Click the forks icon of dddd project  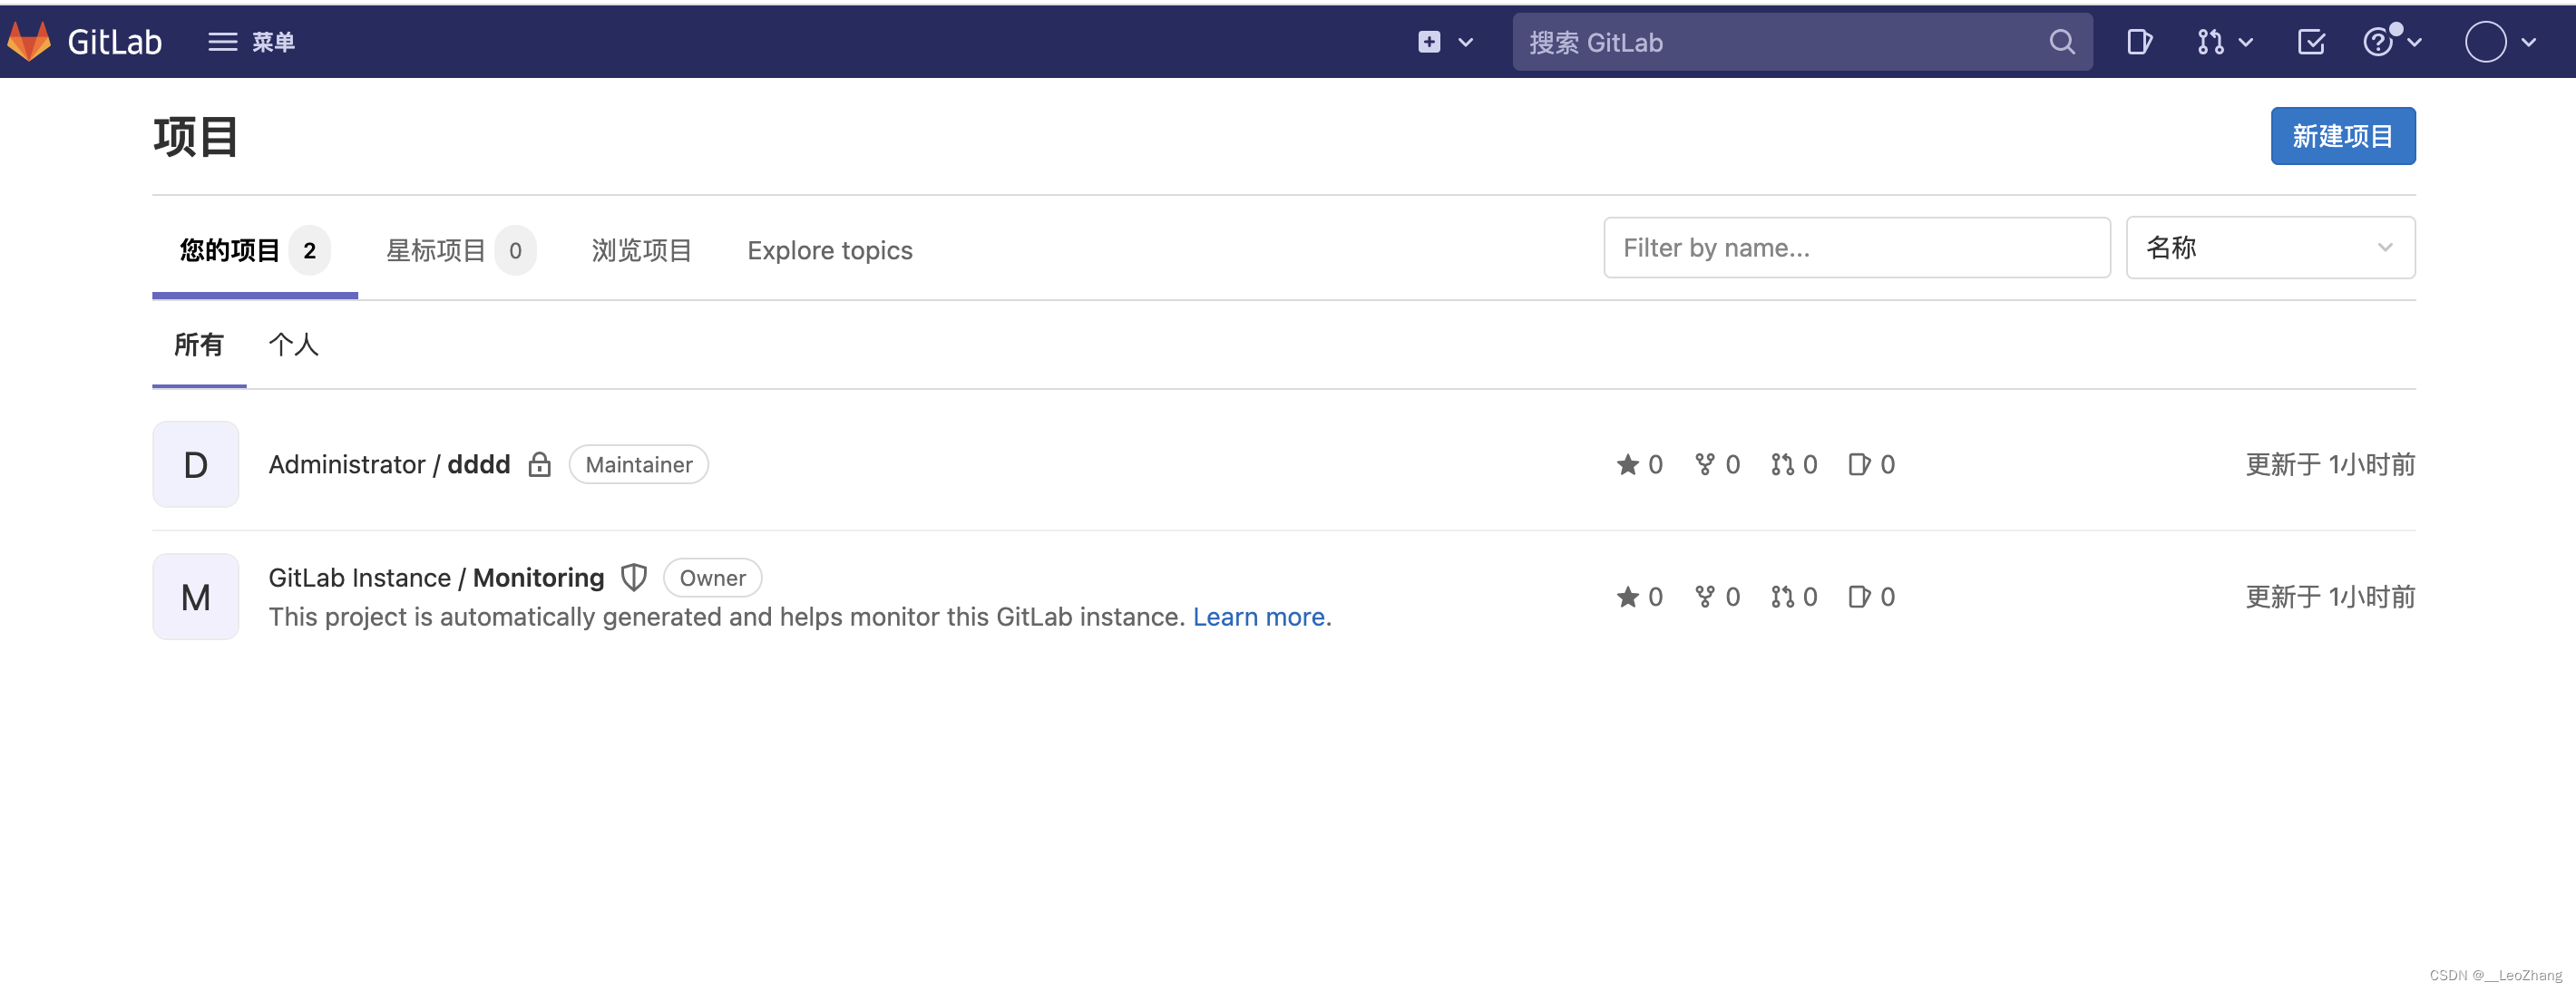click(1705, 464)
